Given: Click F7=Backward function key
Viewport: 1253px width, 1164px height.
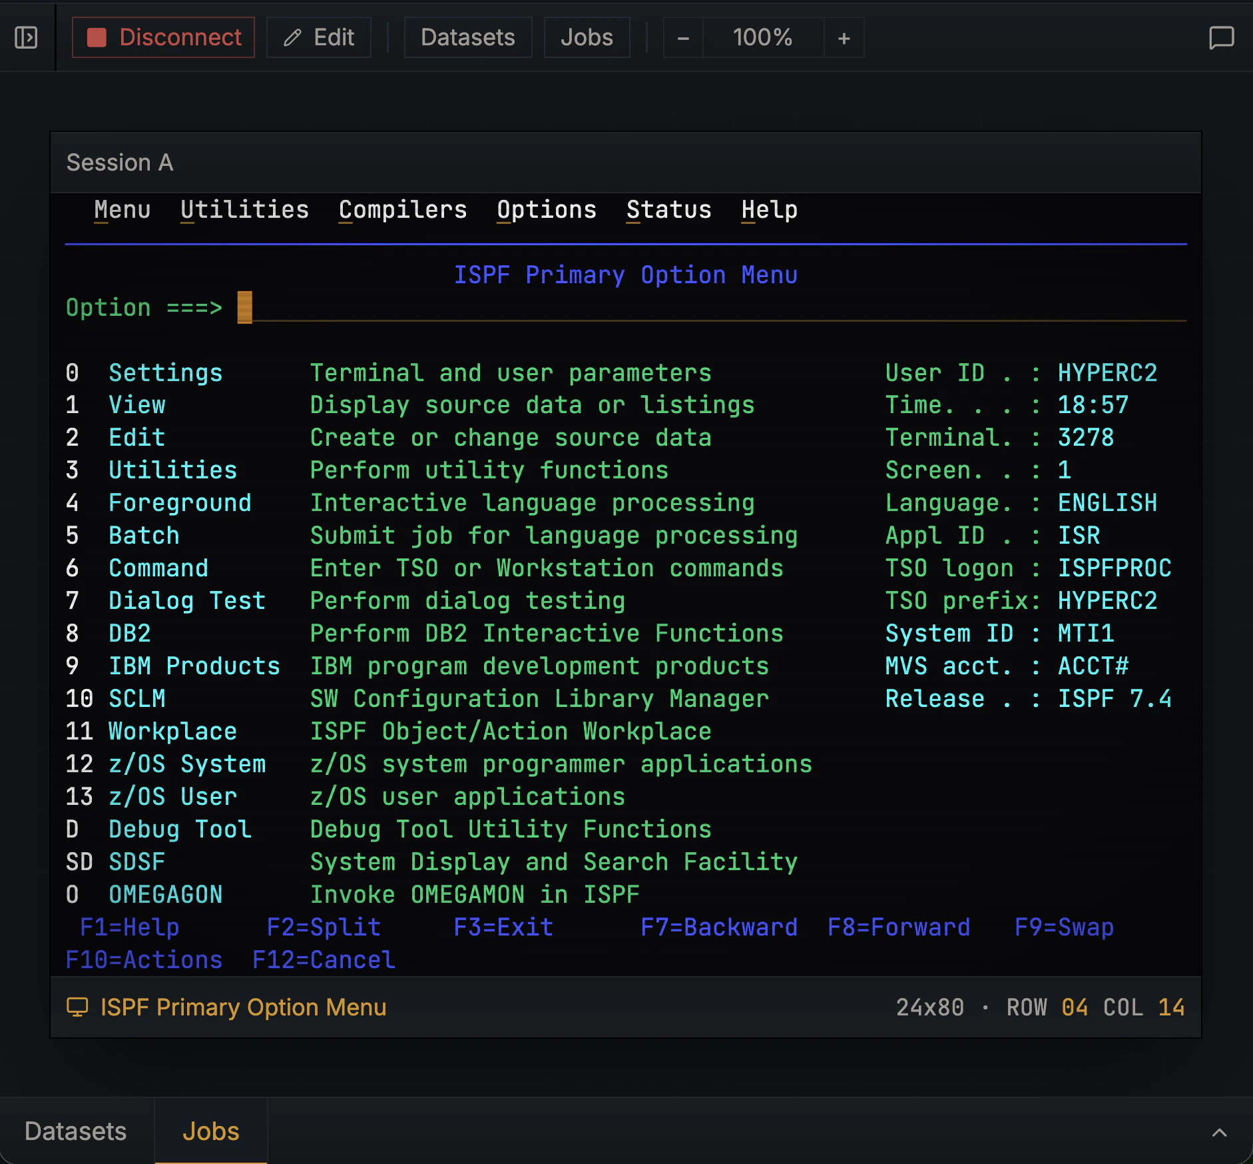Looking at the screenshot, I should coord(719,927).
